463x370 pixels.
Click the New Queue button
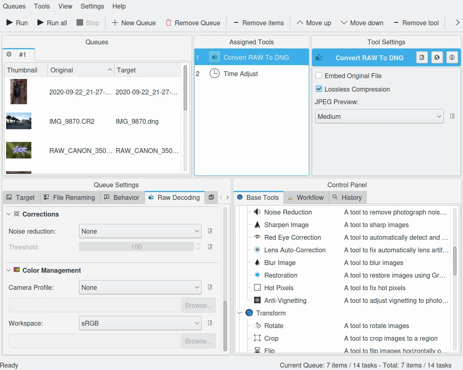click(x=134, y=23)
